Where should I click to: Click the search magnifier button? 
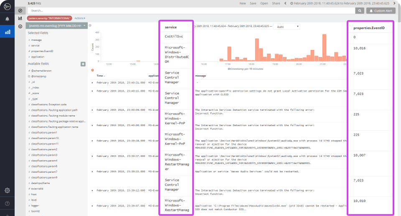(x=360, y=11)
